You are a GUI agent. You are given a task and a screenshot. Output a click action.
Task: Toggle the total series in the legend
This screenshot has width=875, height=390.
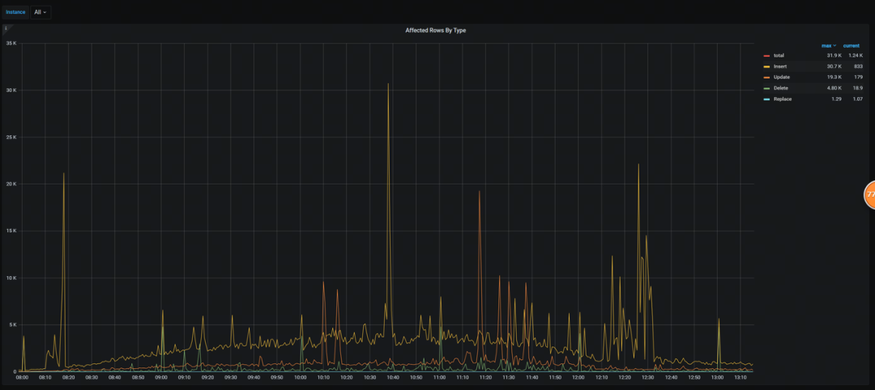tap(779, 56)
